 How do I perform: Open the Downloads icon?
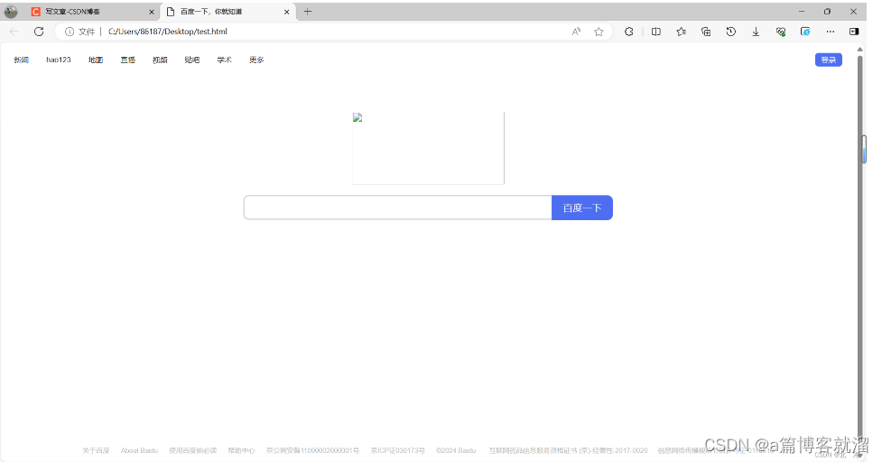tap(756, 32)
